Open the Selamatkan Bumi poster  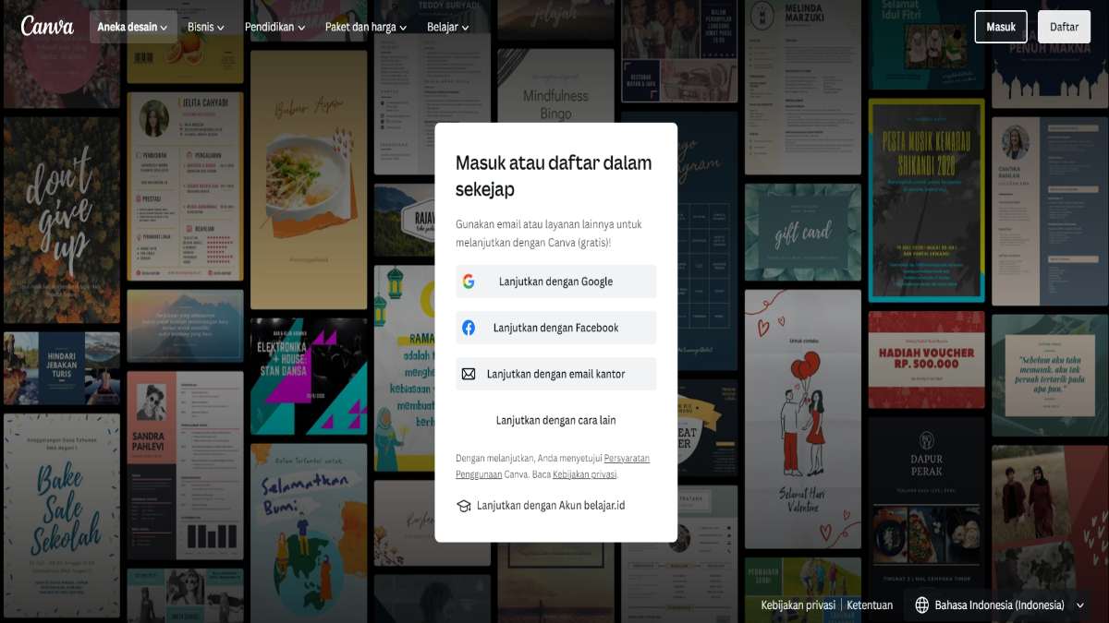click(x=309, y=533)
